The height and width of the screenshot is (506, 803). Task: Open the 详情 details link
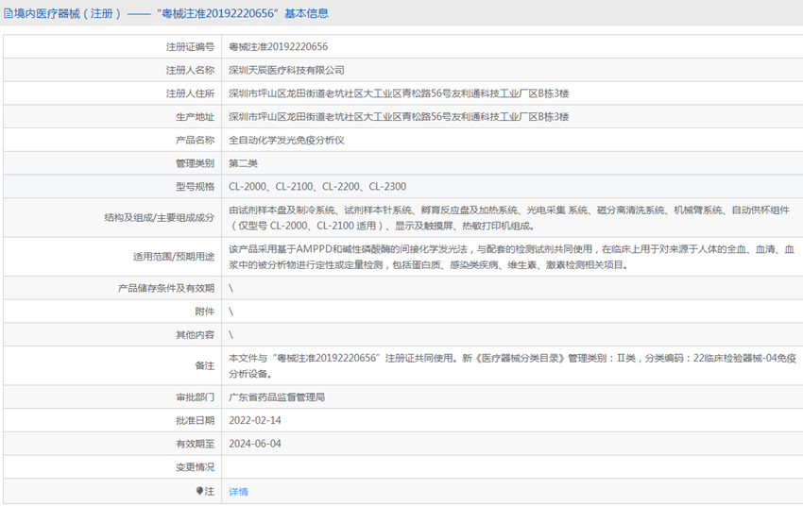(238, 492)
